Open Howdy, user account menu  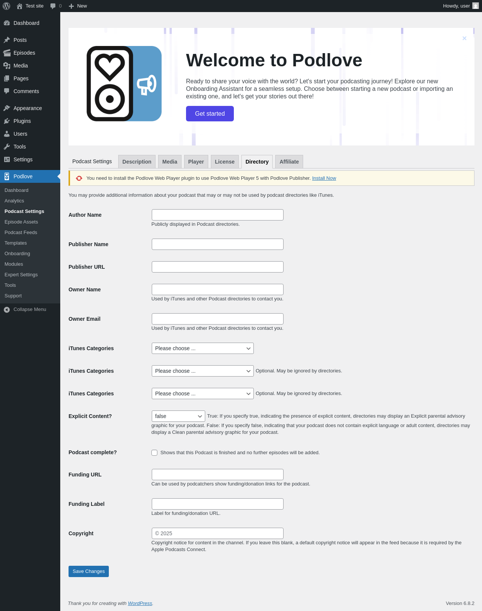pyautogui.click(x=461, y=6)
